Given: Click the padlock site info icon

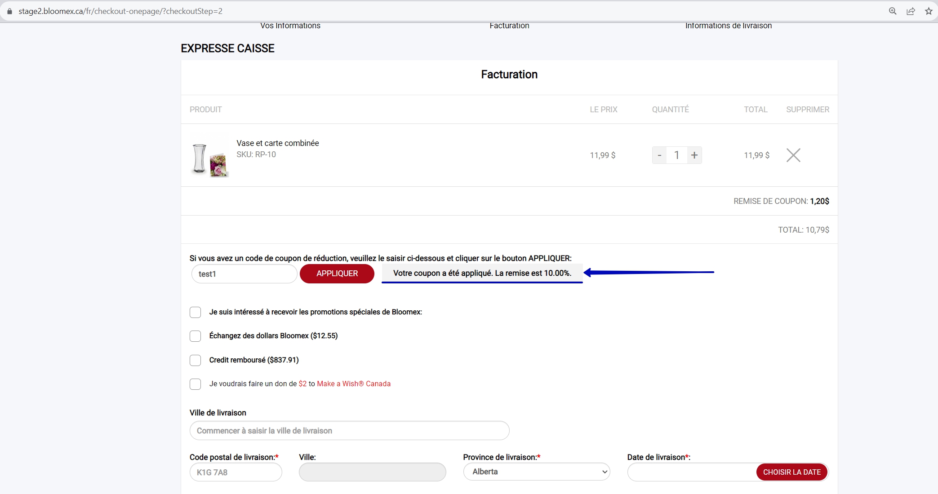Looking at the screenshot, I should [9, 11].
